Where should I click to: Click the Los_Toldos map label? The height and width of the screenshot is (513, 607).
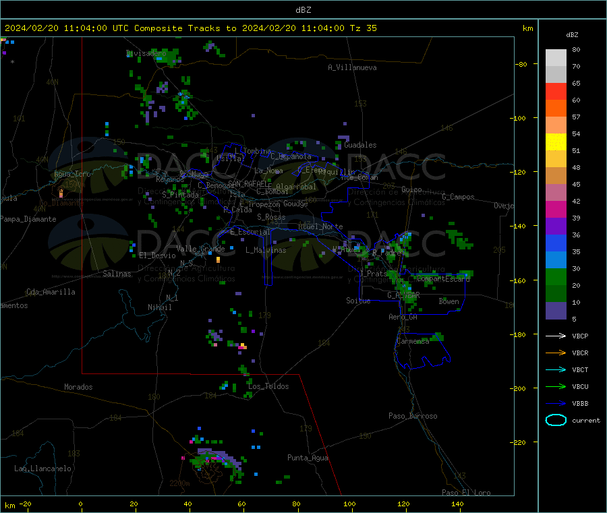pyautogui.click(x=268, y=386)
